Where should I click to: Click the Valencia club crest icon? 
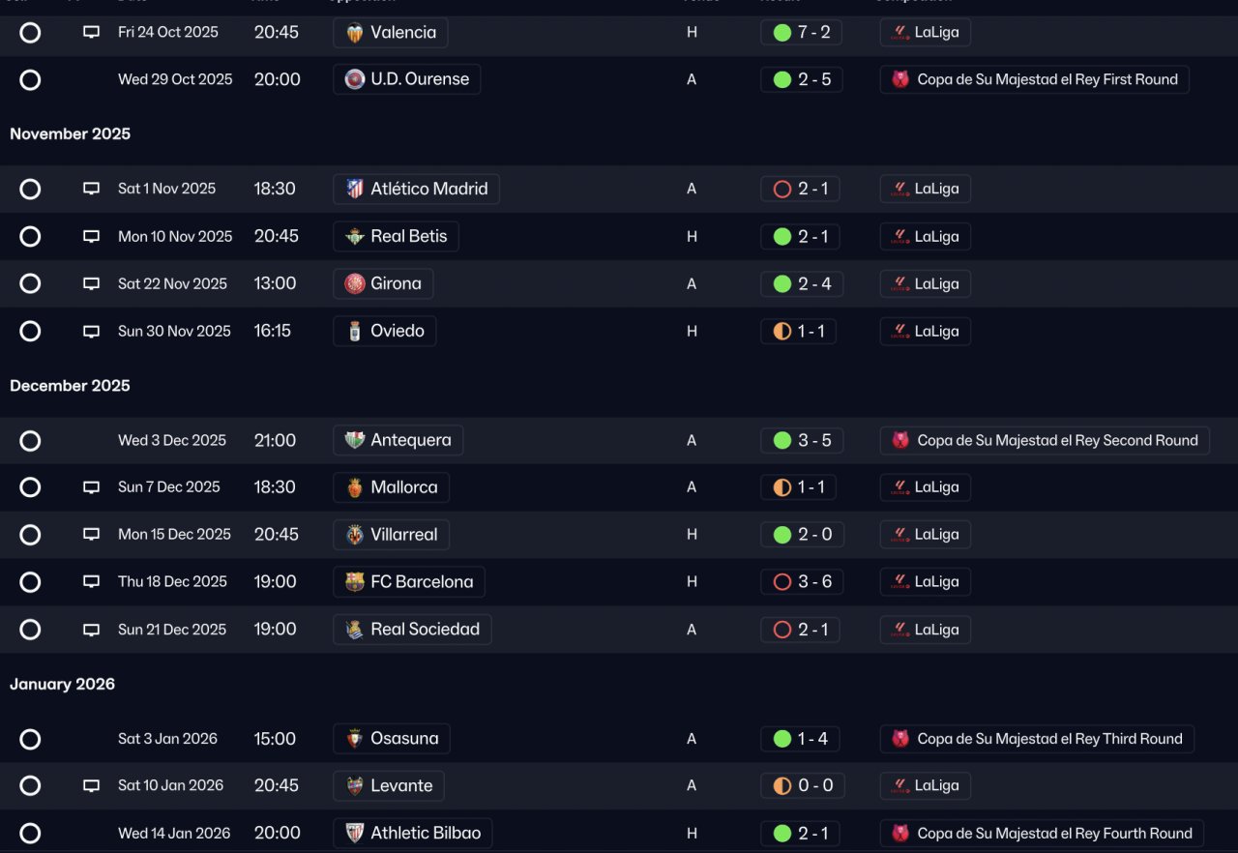click(x=355, y=32)
